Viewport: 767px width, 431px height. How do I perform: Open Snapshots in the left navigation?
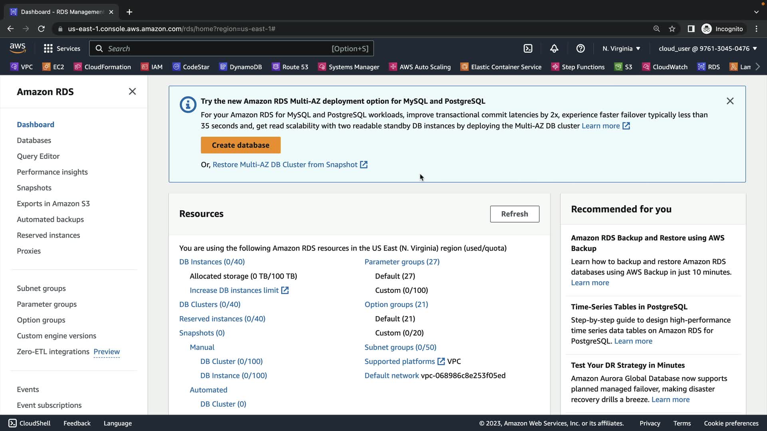34,188
